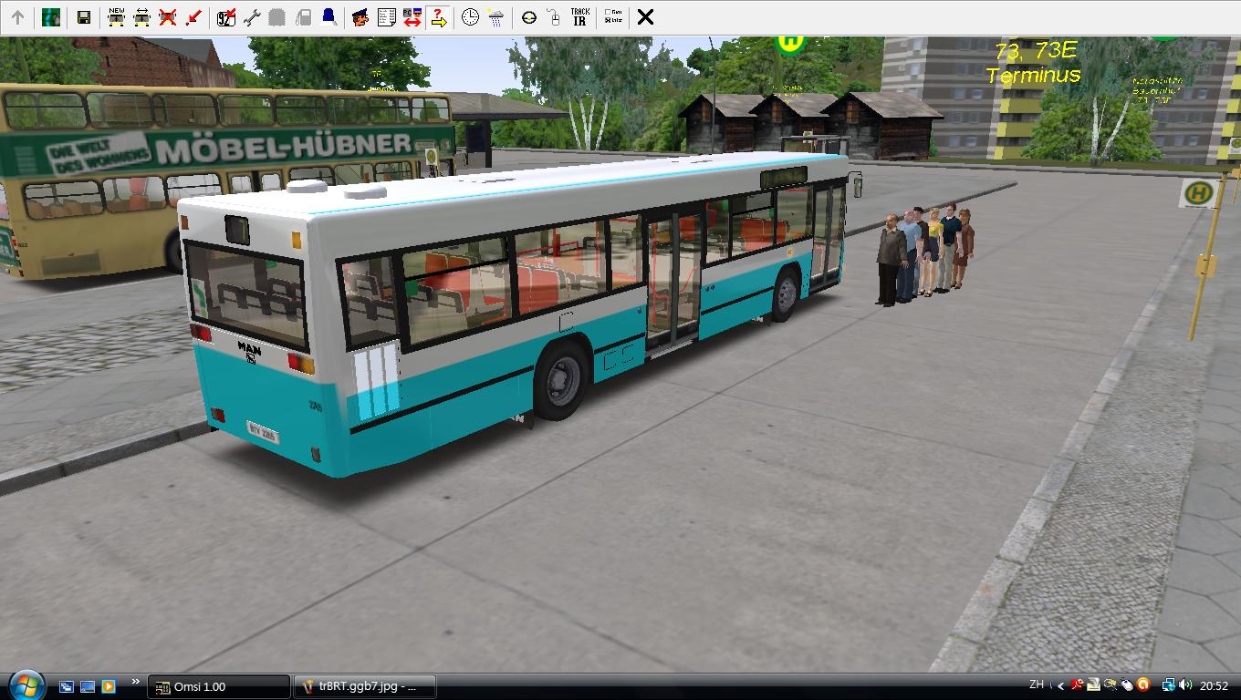Click the greyed-out bus wash icon
1241x700 pixels.
[277, 17]
